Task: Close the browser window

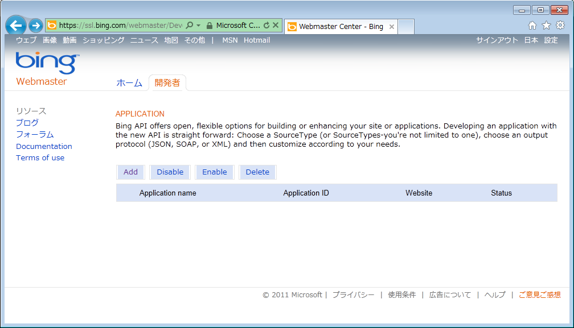Action: 559,10
